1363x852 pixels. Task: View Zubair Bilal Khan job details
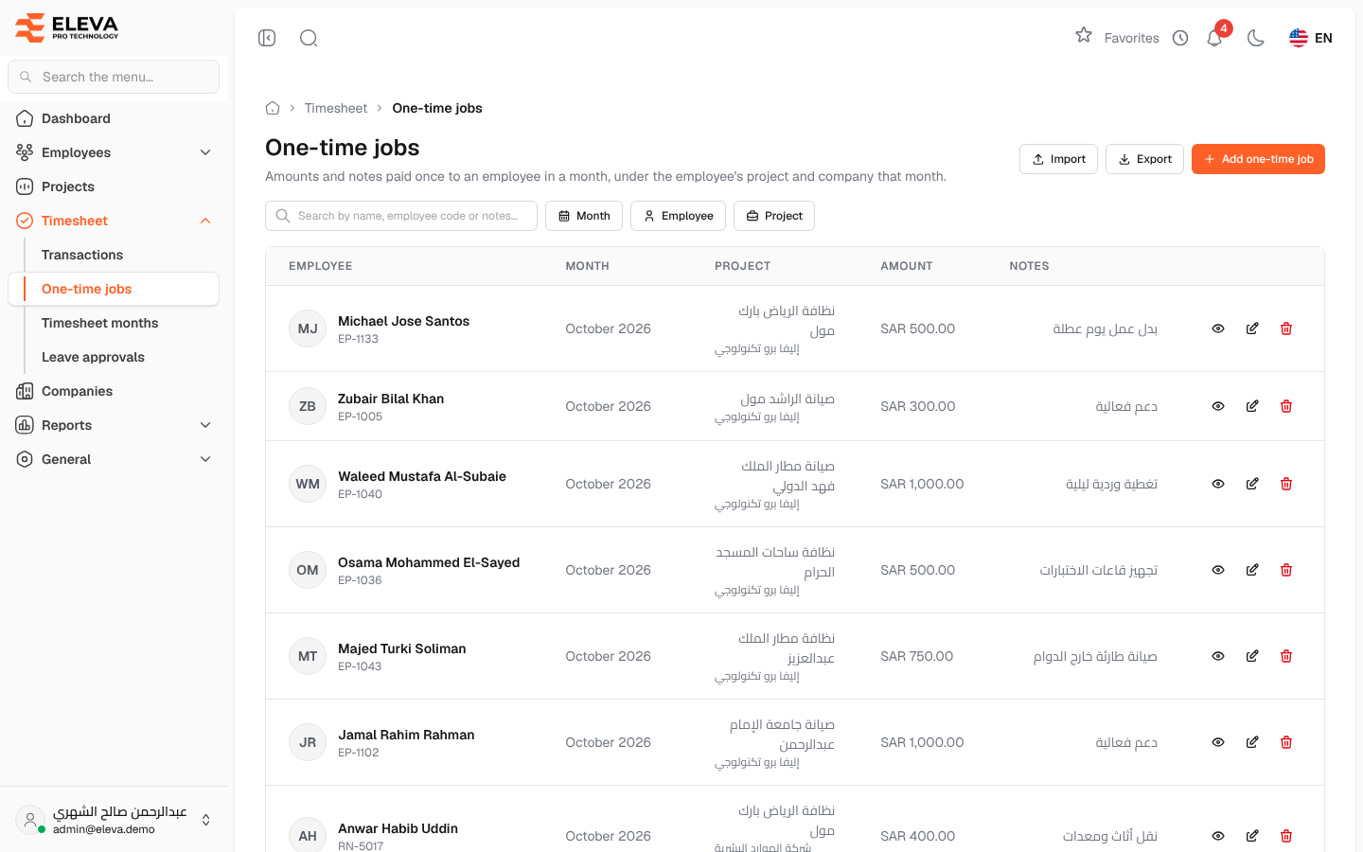tap(1218, 406)
